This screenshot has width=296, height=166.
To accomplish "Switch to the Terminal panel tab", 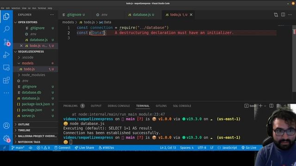I will (x=143, y=106).
